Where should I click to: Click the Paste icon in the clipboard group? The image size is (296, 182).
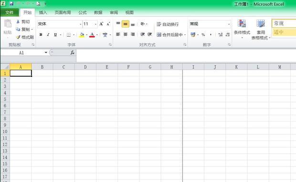(x=8, y=24)
